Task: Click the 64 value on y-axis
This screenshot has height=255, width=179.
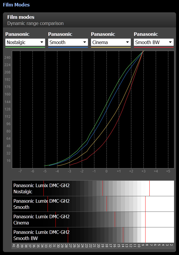Action: click(9, 139)
